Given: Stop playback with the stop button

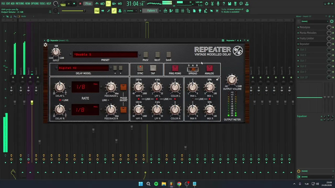Looking at the screenshot, I should tap(74, 4).
